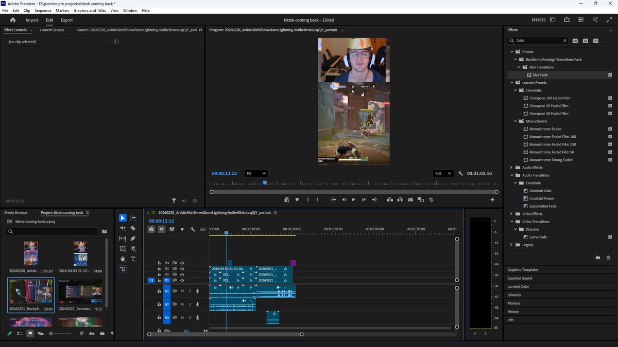Mute the A2 audio track
Screen dimensions: 618x347
tap(182, 304)
